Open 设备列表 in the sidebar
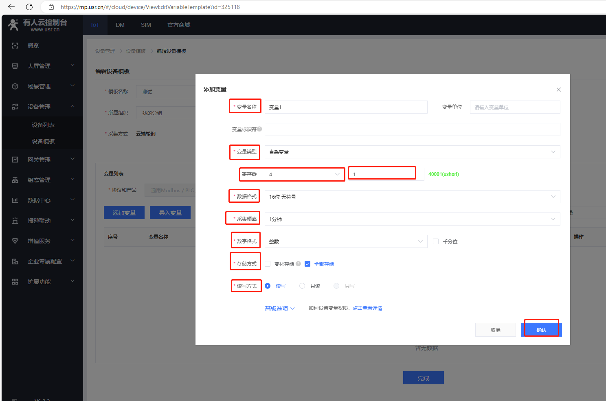The image size is (606, 401). 43,125
